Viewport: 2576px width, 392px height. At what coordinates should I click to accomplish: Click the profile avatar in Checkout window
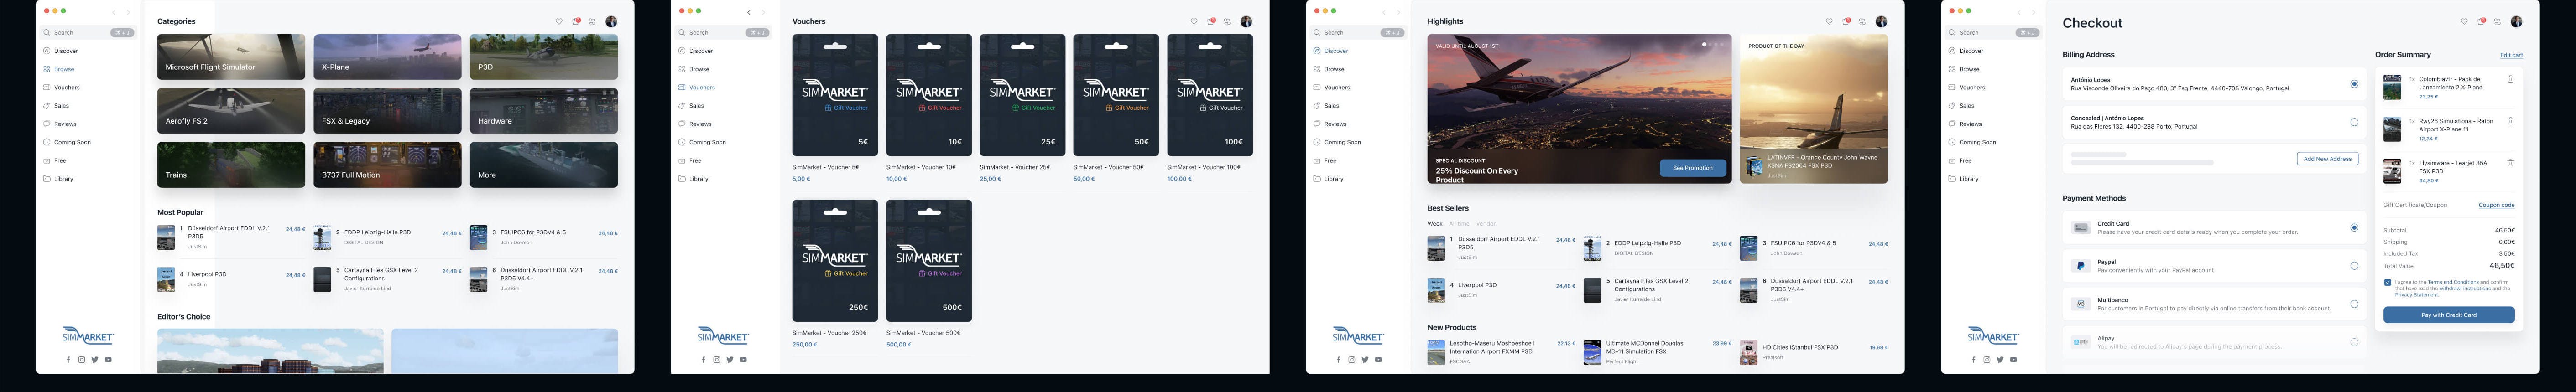pos(2517,21)
